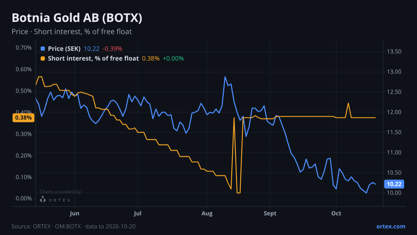
Task: Click the orange 0.38% left axis badge
Action: tap(23, 118)
